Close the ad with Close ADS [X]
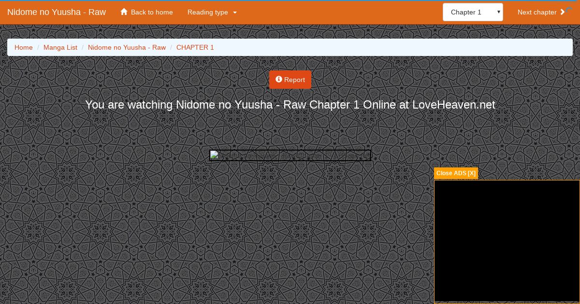This screenshot has height=304, width=580. (x=456, y=173)
